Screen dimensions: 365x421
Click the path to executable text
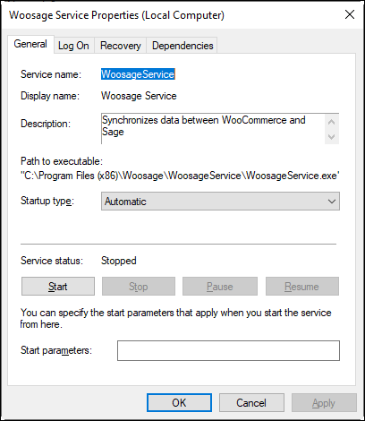(180, 176)
